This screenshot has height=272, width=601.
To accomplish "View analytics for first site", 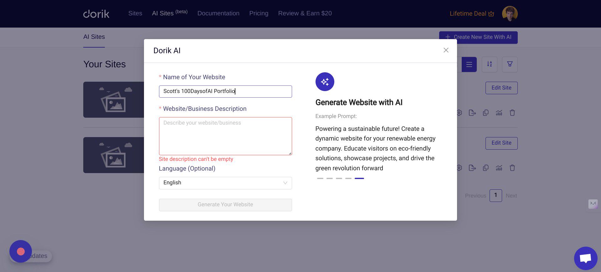I will click(499, 113).
